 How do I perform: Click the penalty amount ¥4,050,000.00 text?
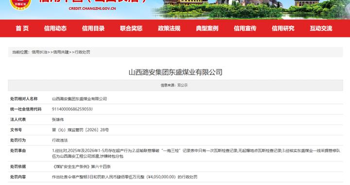point(161,177)
